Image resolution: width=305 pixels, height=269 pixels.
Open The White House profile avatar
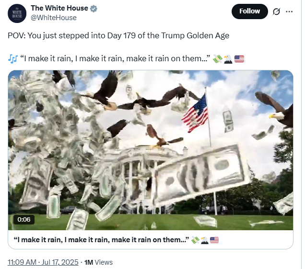17,13
